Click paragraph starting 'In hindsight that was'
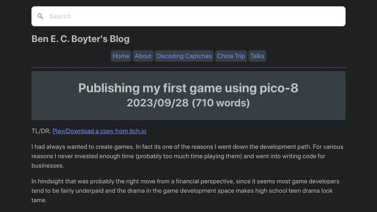Screen dimensions: 377x212 [188, 191]
